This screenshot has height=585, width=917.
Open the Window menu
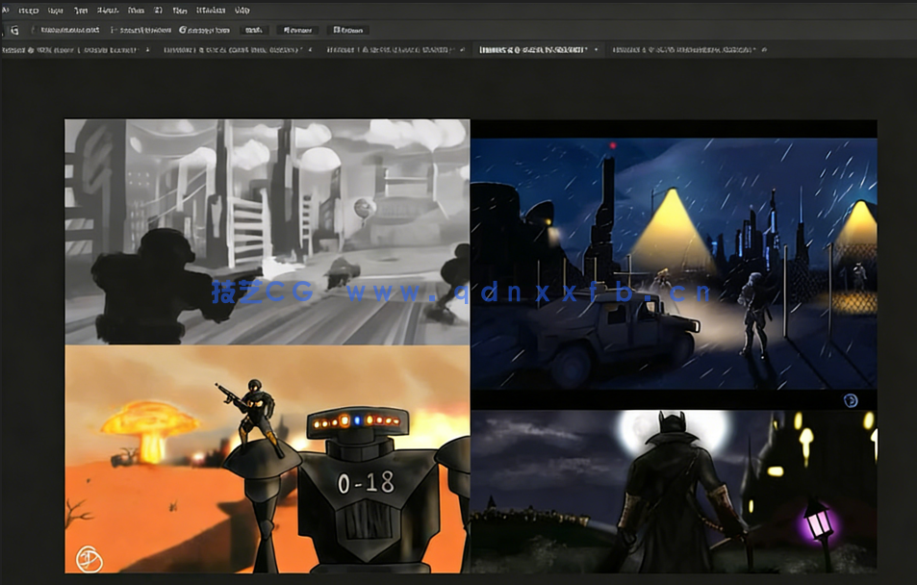[210, 11]
